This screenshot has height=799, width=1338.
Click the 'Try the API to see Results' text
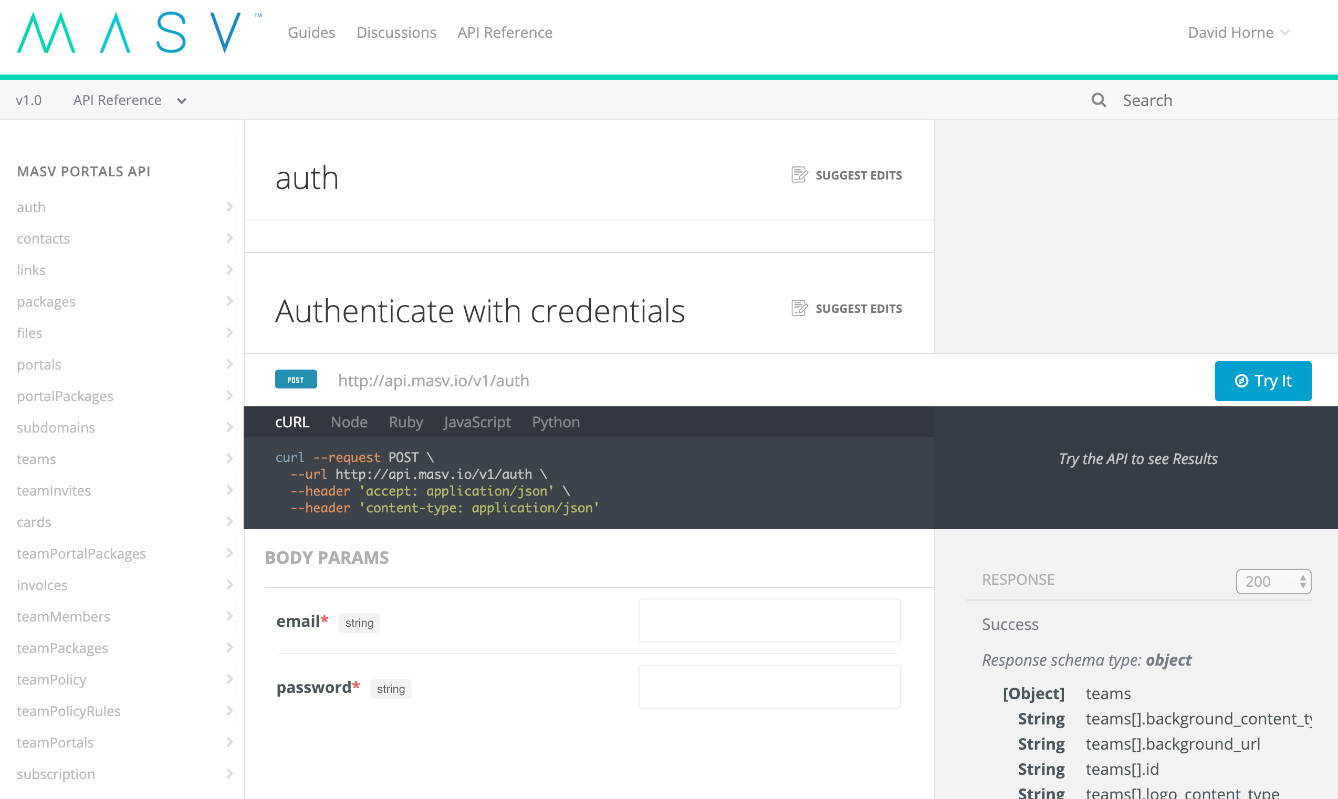click(1138, 459)
